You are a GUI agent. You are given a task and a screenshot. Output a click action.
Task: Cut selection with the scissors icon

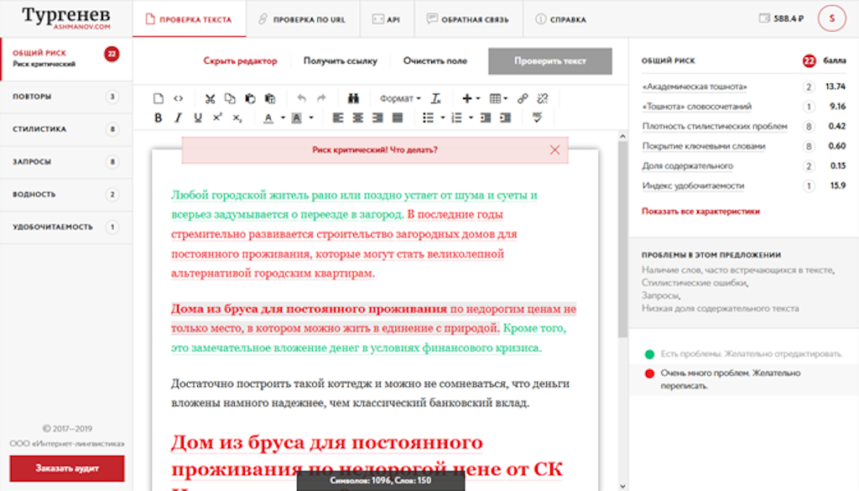click(x=210, y=99)
